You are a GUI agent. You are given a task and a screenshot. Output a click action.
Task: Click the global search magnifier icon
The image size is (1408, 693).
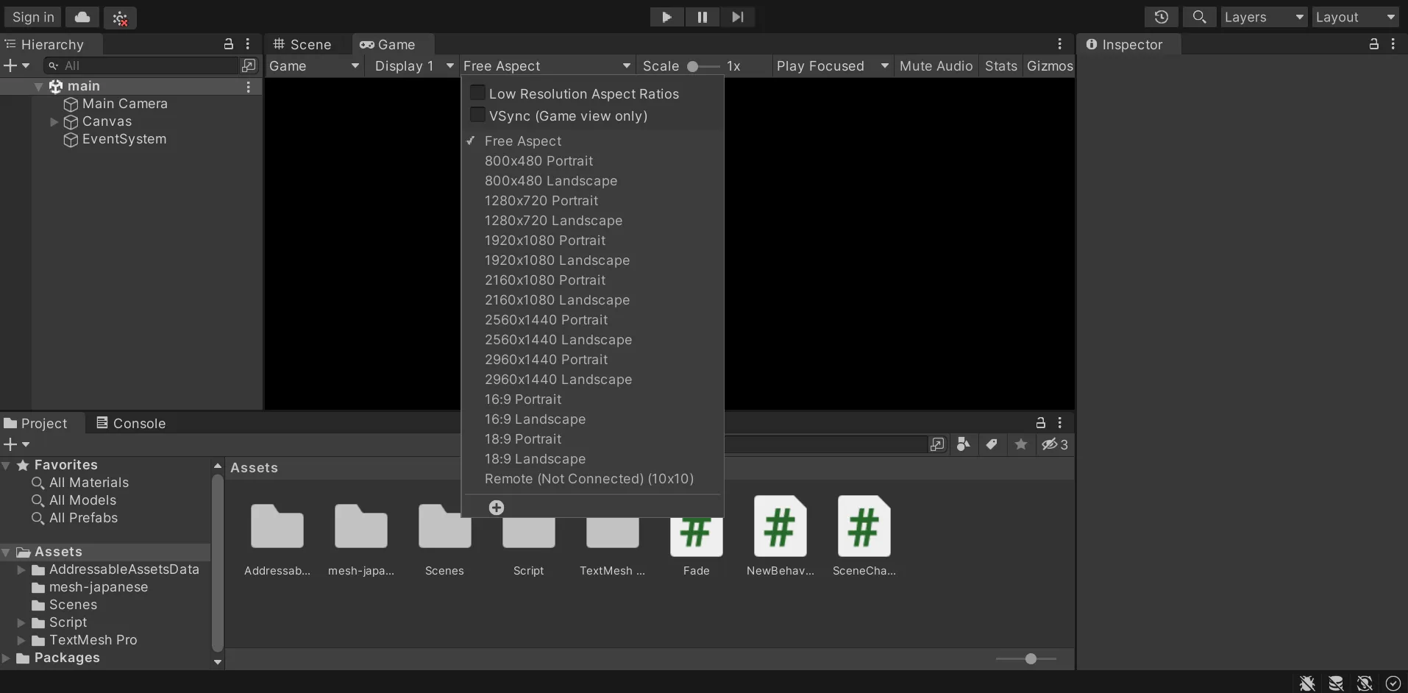1199,17
